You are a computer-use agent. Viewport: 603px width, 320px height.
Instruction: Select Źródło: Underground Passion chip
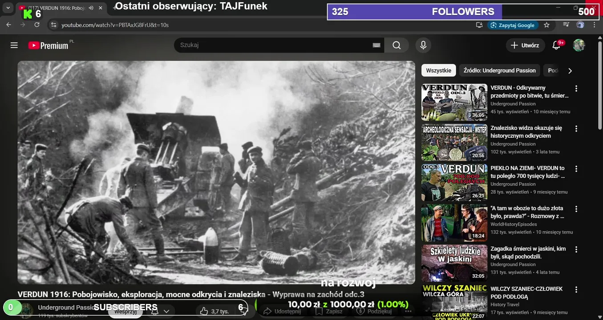tap(499, 70)
